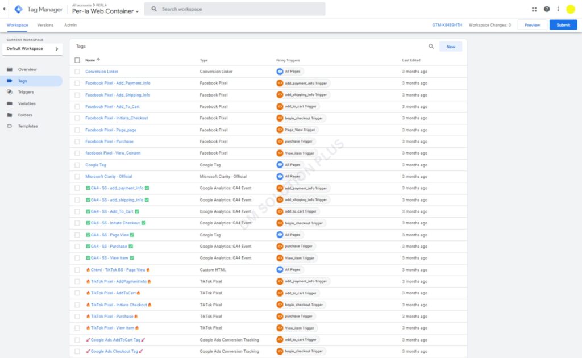The image size is (582, 358).
Task: Click the back arrow beside Tag Manager logo
Action: 5,9
